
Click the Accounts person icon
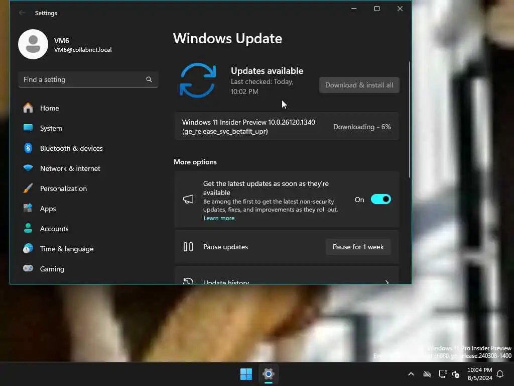28,229
